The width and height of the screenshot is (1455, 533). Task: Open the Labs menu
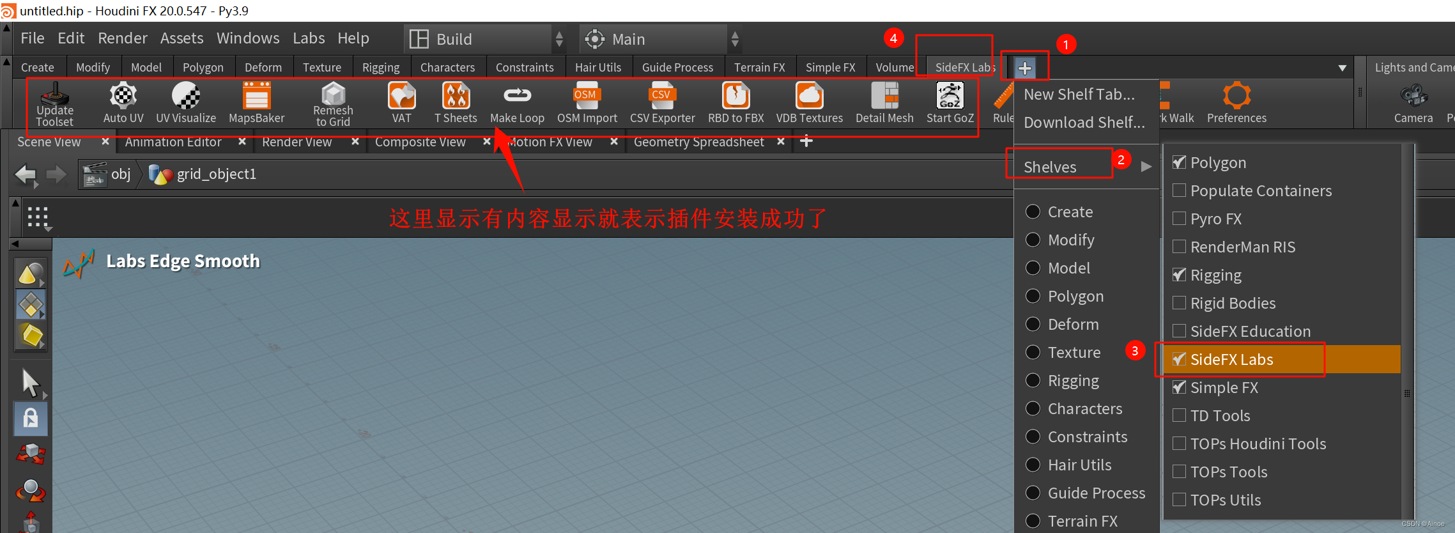(309, 38)
